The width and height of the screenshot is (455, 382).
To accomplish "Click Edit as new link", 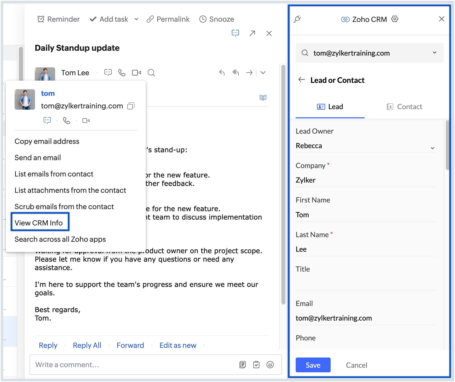I will click(x=178, y=345).
